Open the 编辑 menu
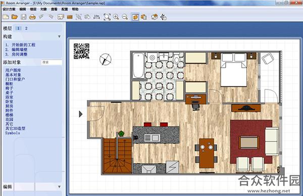 tap(23, 9)
